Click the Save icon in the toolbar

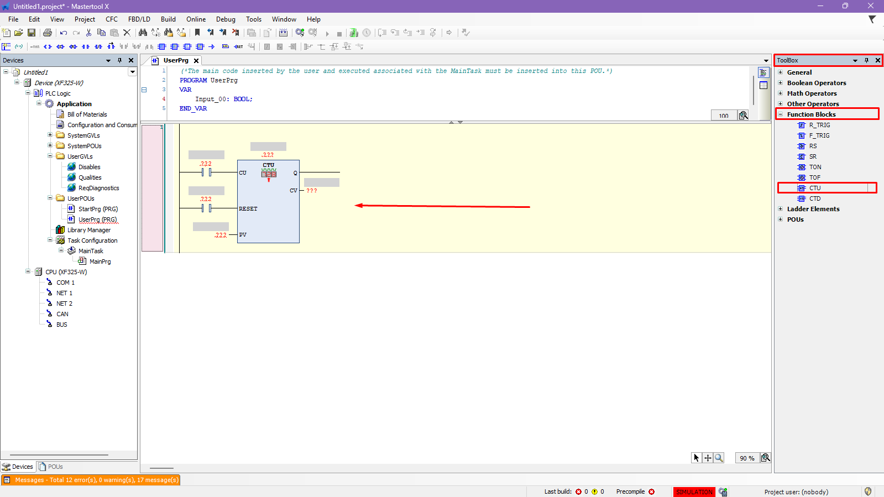coord(32,33)
